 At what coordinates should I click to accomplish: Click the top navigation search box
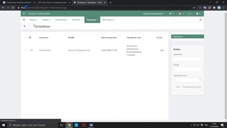(x=186, y=20)
